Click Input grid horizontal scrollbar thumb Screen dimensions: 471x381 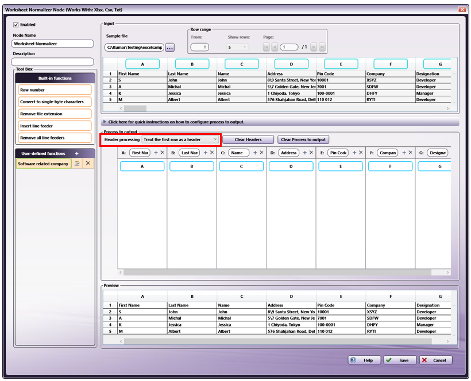(135, 108)
